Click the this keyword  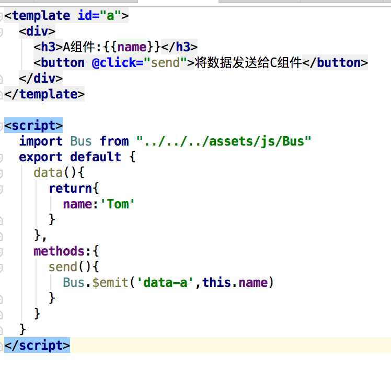(x=216, y=283)
